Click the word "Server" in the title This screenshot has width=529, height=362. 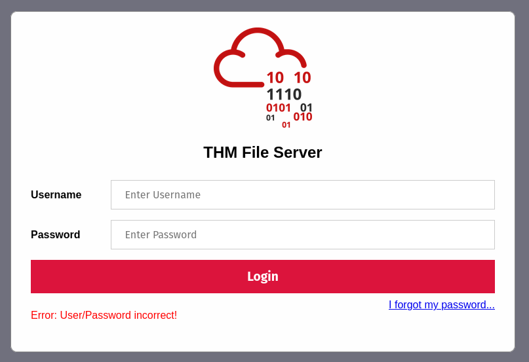(299, 153)
